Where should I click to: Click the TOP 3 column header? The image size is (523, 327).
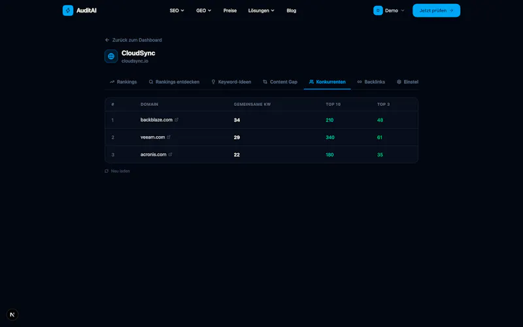click(383, 105)
